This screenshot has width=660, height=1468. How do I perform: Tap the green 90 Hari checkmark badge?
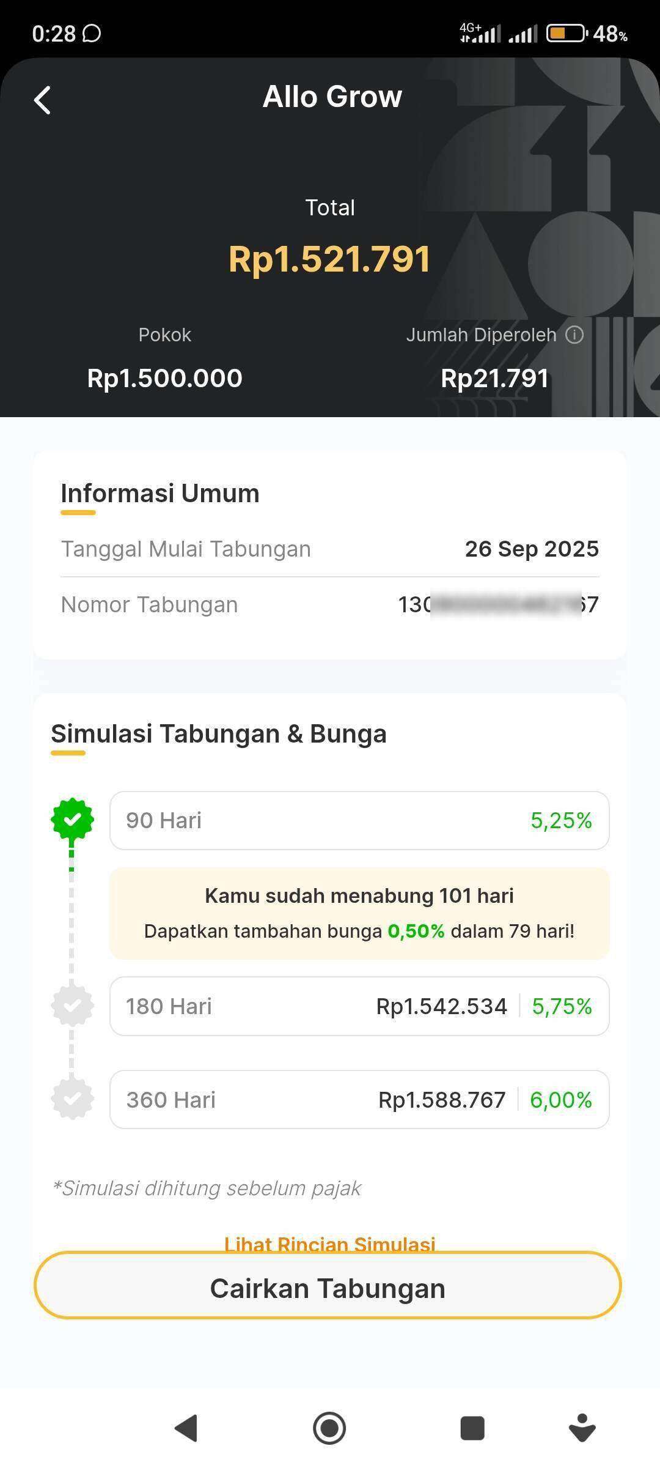click(72, 820)
